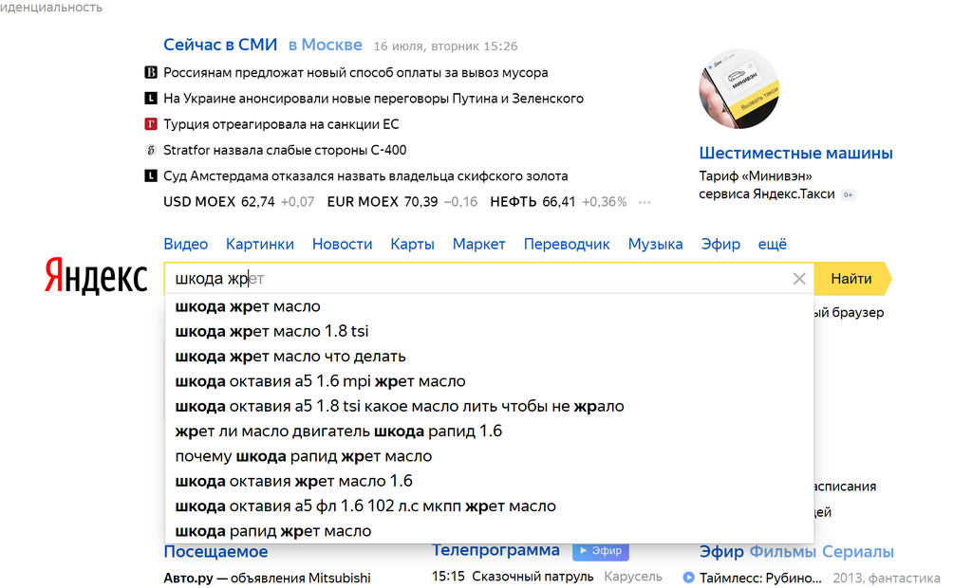Open the Шестиместные машины promo link
The image size is (972, 588).
(x=796, y=153)
